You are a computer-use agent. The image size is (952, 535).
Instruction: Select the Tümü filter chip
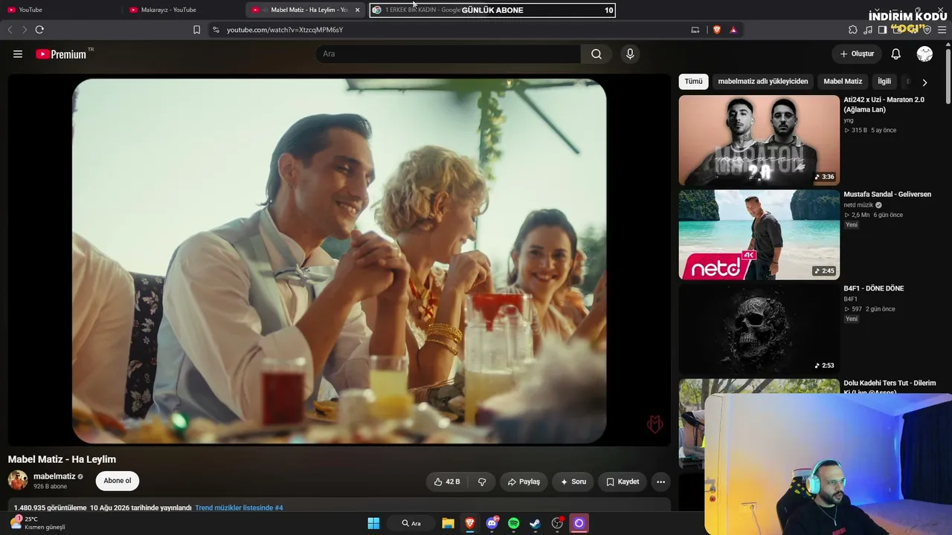coord(693,82)
